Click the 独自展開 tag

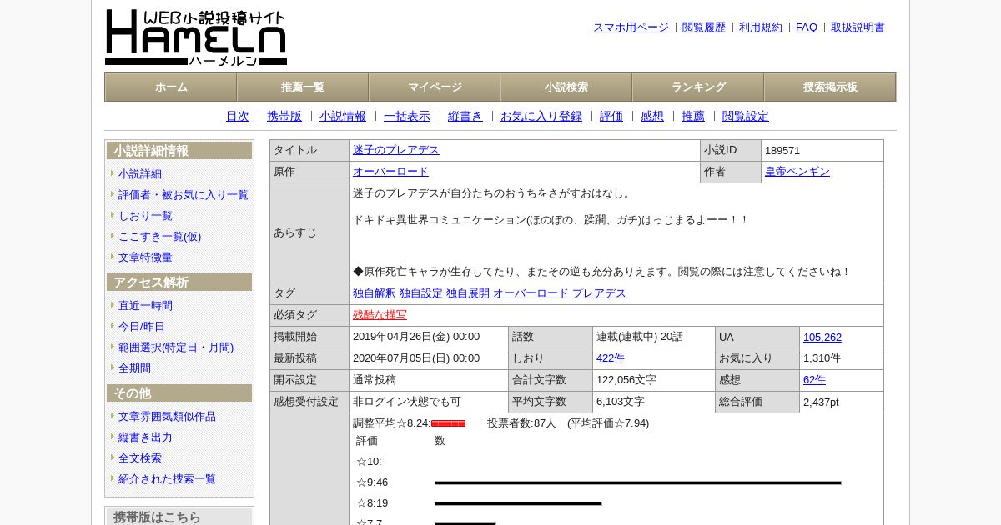point(468,293)
